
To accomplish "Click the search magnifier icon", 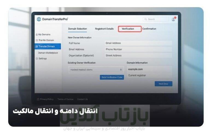I will coord(145,19).
